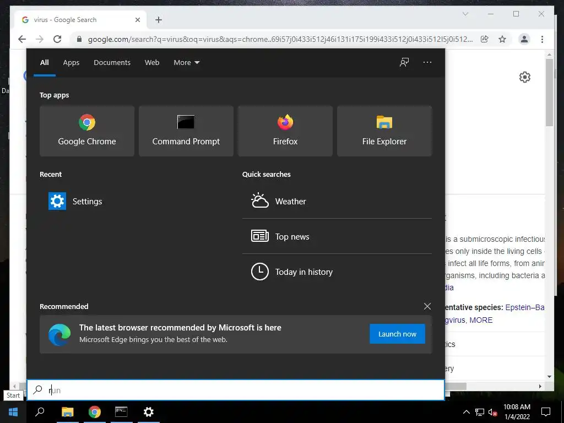Launch Command Prompt from Top apps
564x423 pixels.
tap(186, 131)
